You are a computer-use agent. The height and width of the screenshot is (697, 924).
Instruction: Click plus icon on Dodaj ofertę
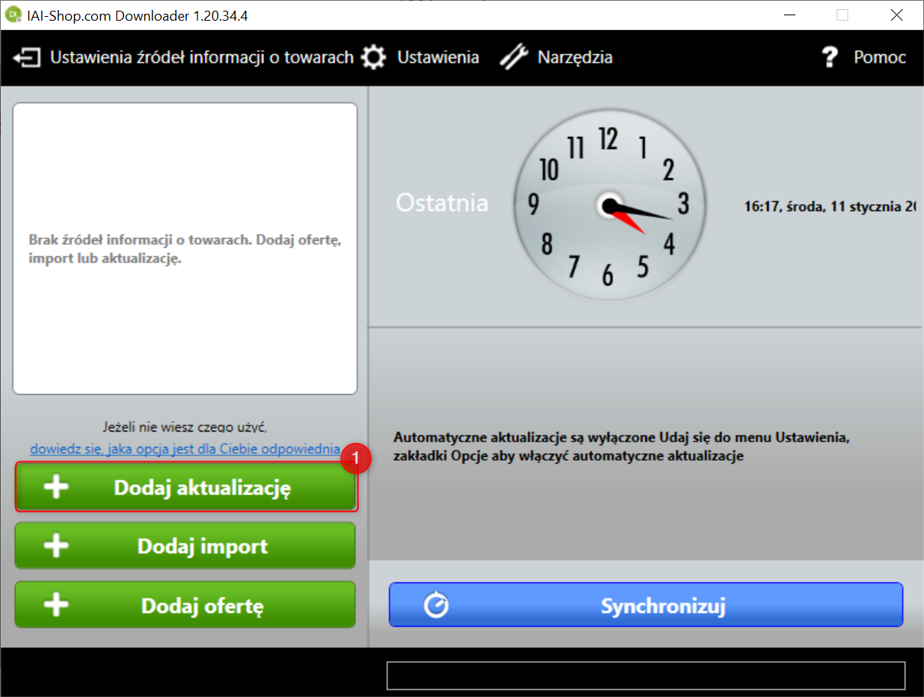(56, 605)
